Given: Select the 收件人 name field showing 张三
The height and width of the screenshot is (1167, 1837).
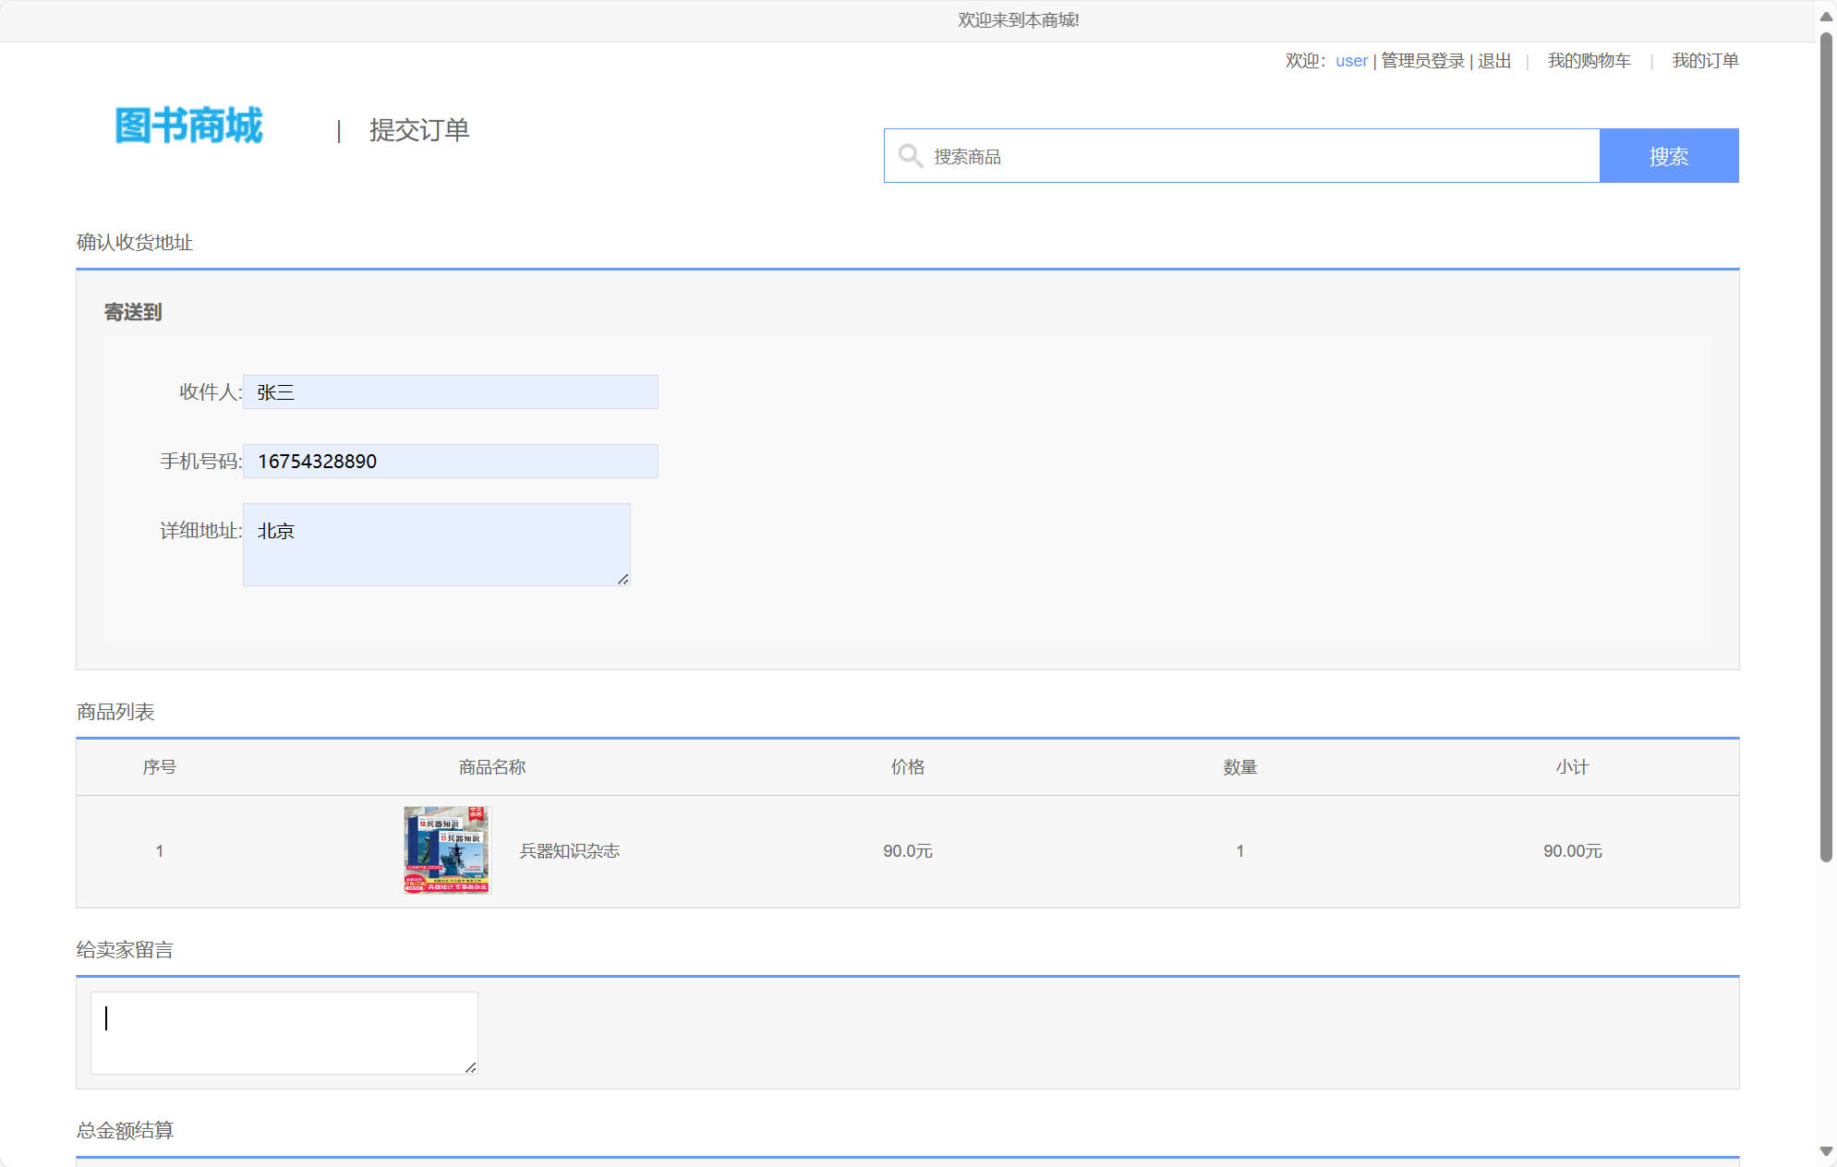Looking at the screenshot, I should [450, 391].
